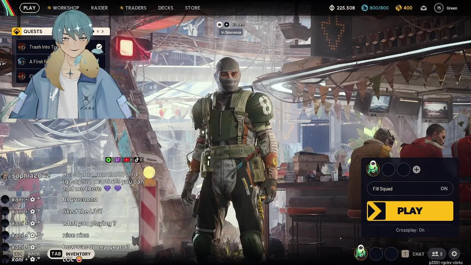Click the blue 800/800 currency icon
This screenshot has height=265, width=471.
point(365,8)
